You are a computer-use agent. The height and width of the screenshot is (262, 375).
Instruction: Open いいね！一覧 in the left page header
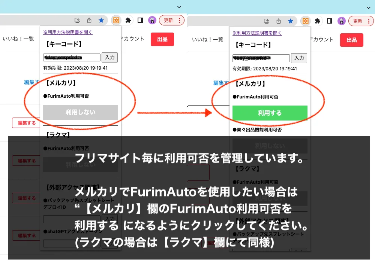(x=18, y=39)
